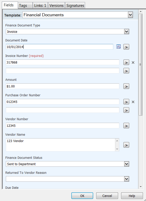The width and height of the screenshot is (146, 201).
Task: Click arrow button next to empty Purchase Order field
Action: [x=126, y=110]
